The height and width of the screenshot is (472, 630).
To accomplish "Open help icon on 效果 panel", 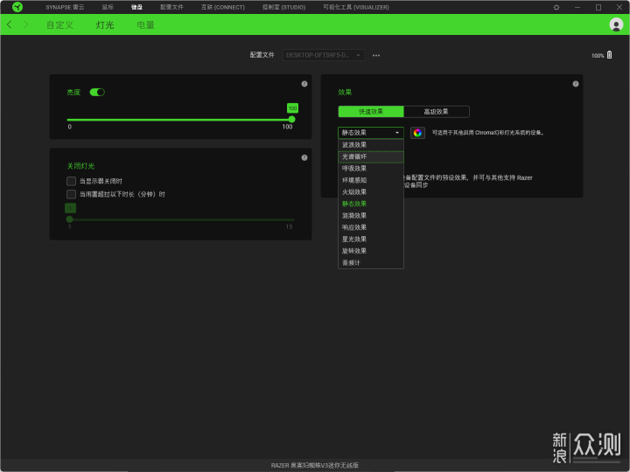I will [x=576, y=84].
